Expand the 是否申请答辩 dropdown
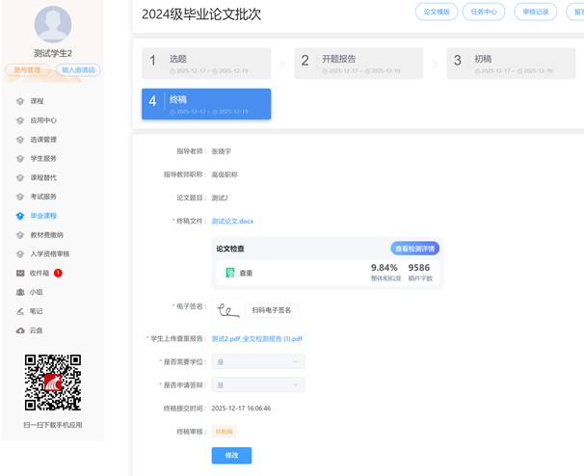 coord(256,384)
